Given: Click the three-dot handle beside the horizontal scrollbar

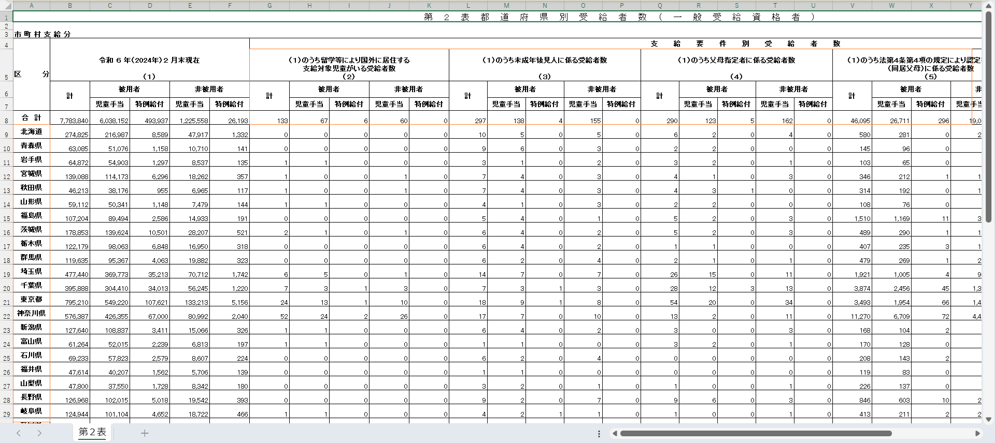Looking at the screenshot, I should pyautogui.click(x=599, y=434).
